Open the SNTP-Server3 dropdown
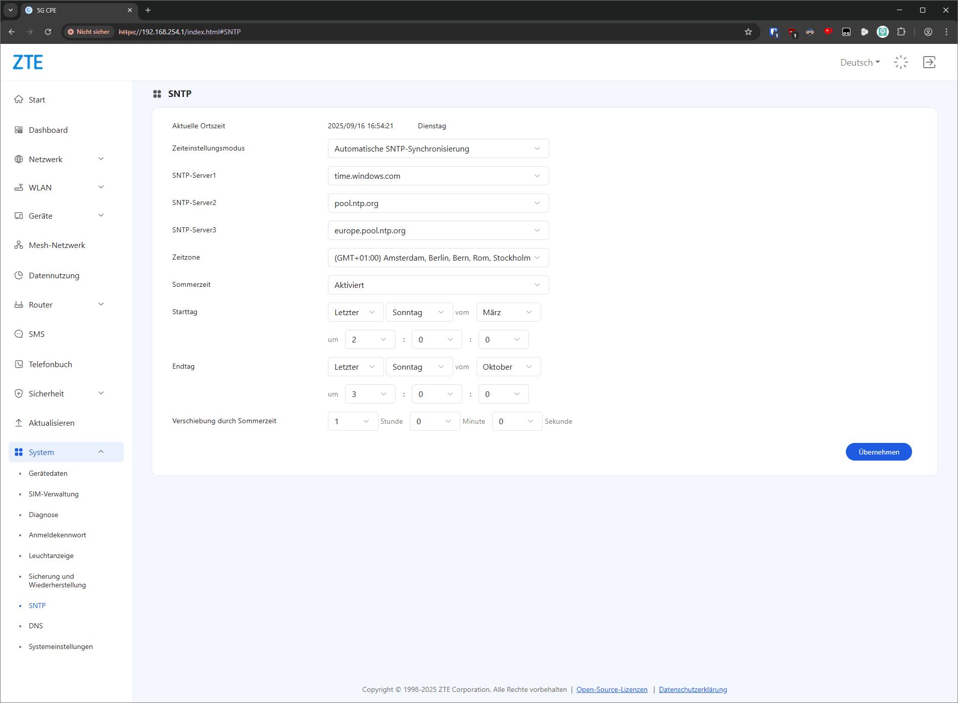Viewport: 958px width, 703px height. pyautogui.click(x=438, y=230)
